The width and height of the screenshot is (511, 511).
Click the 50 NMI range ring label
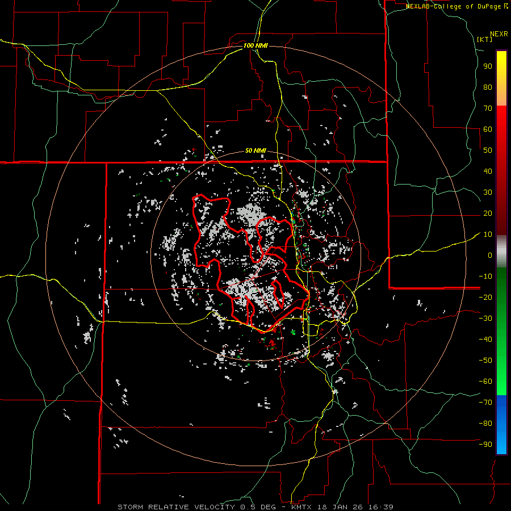[x=256, y=150]
